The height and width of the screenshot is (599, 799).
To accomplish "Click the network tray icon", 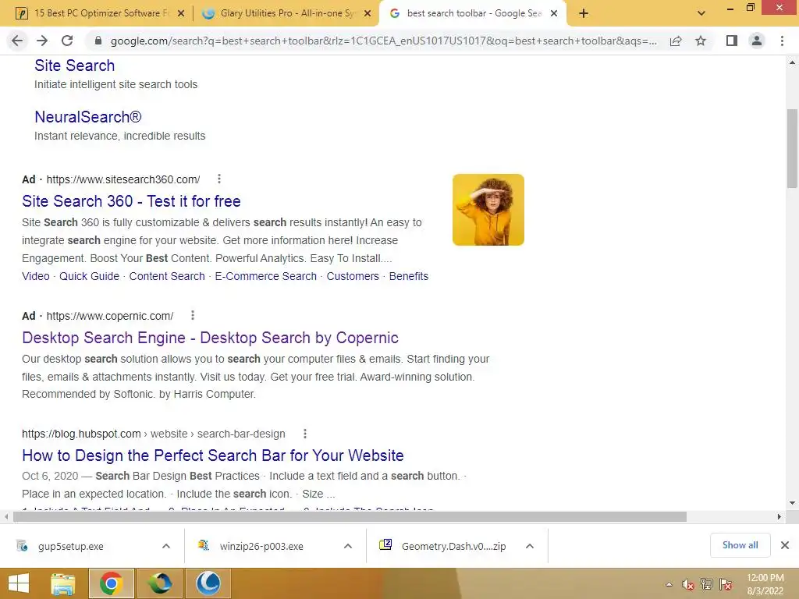I will (x=707, y=584).
